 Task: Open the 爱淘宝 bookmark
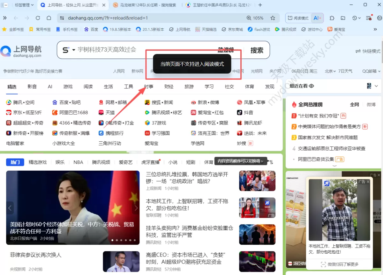336,29
